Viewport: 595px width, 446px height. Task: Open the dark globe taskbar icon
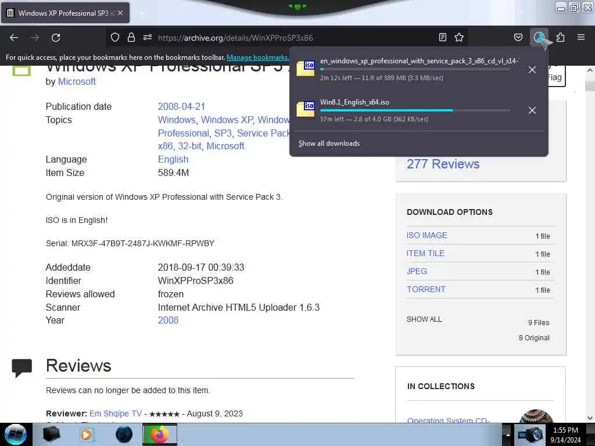tap(124, 434)
